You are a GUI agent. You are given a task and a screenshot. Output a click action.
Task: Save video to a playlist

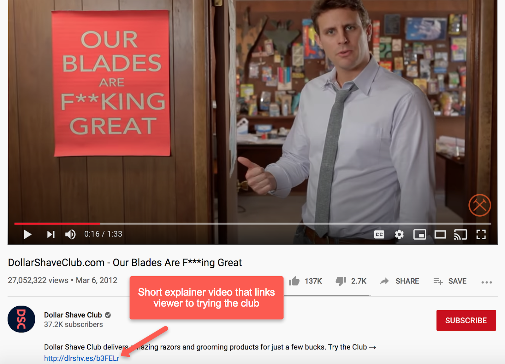pyautogui.click(x=450, y=281)
